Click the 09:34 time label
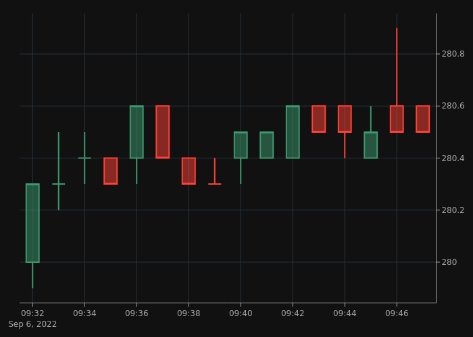The image size is (473, 337). pos(84,313)
